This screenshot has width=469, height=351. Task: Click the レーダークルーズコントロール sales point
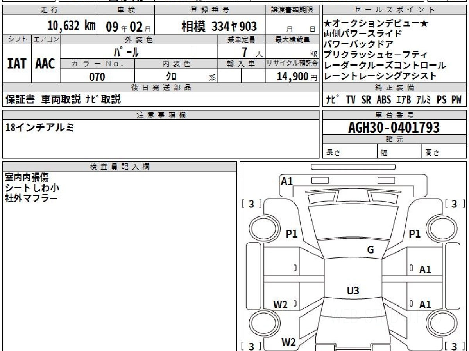(x=385, y=66)
